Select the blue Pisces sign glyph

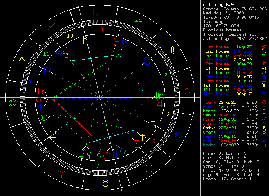pyautogui.click(x=27, y=145)
